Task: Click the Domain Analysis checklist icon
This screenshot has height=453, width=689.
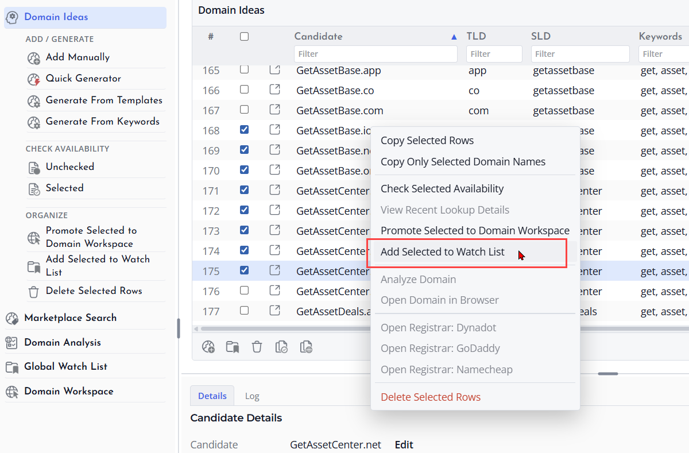Action: (11, 343)
